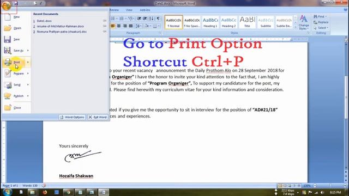
Task: Toggle center alignment
Action: tap(119, 26)
